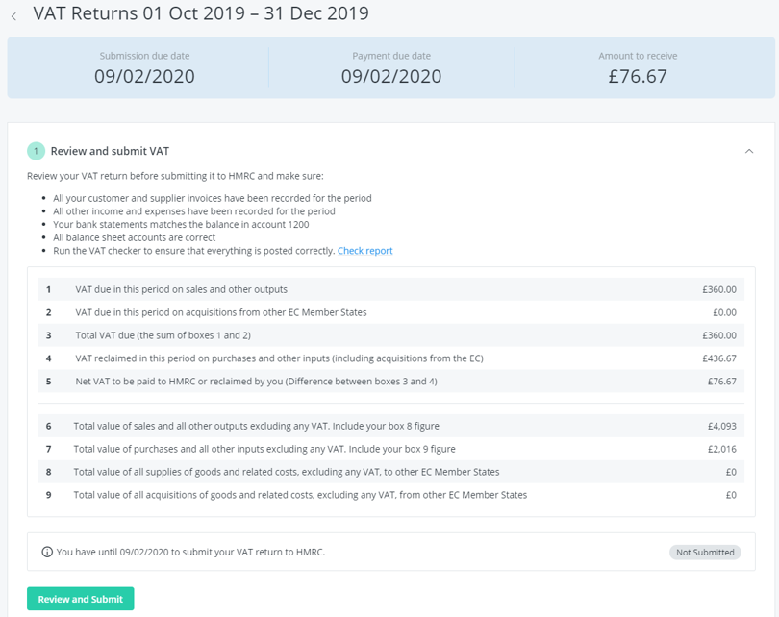Viewport: 779px width, 617px height.
Task: Click the VAT Returns page title
Action: [x=201, y=13]
